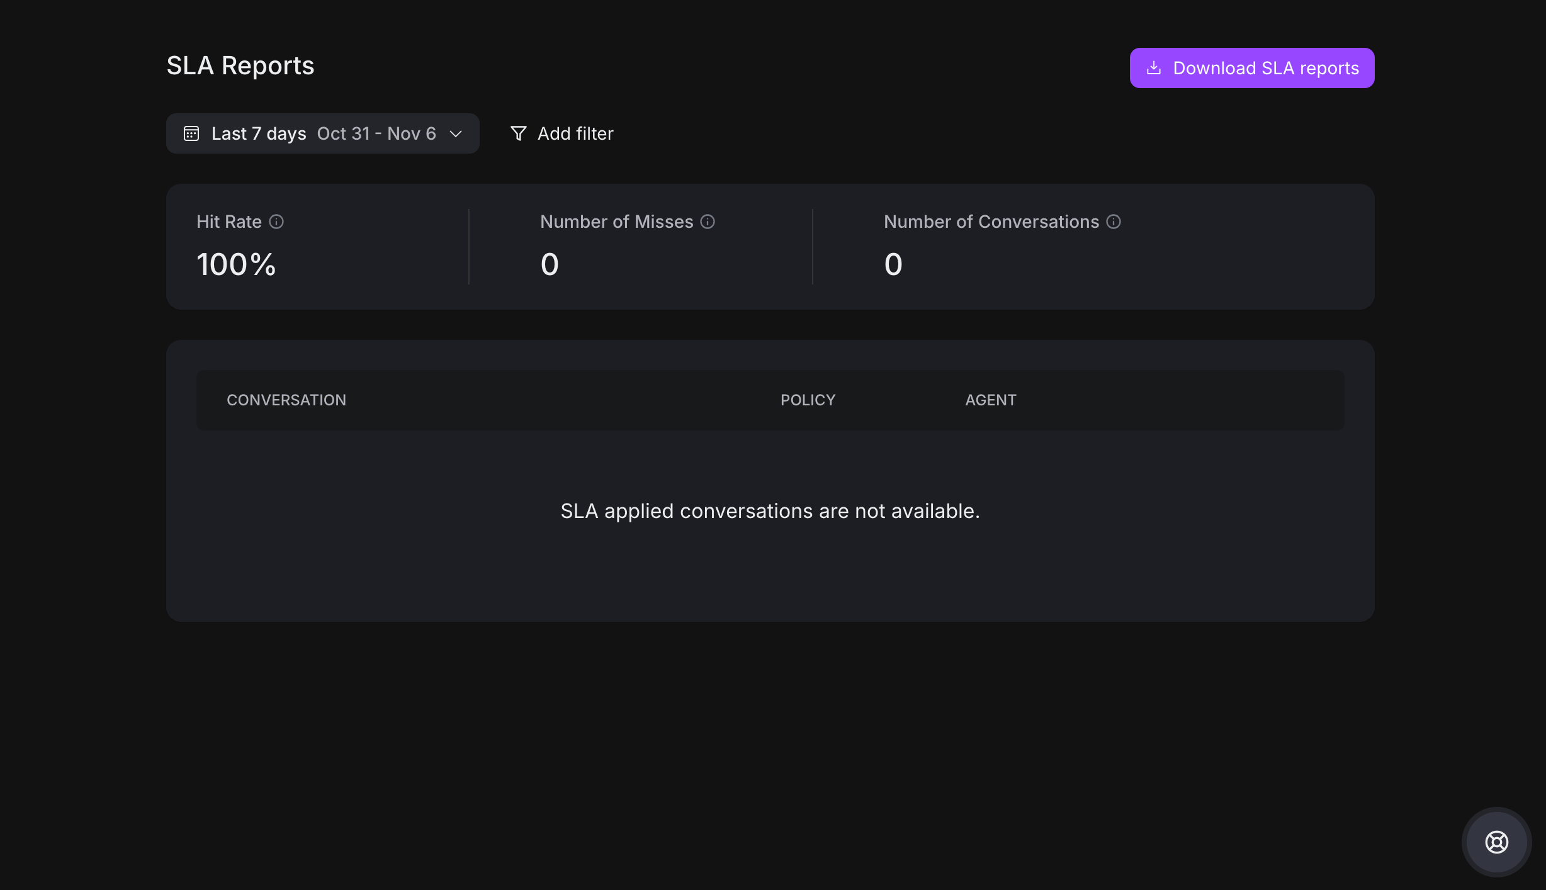Click the Hit Rate info icon

pyautogui.click(x=276, y=222)
